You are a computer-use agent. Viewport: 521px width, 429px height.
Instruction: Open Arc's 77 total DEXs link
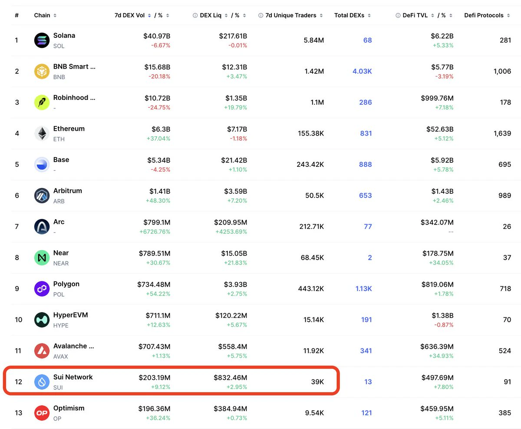368,227
